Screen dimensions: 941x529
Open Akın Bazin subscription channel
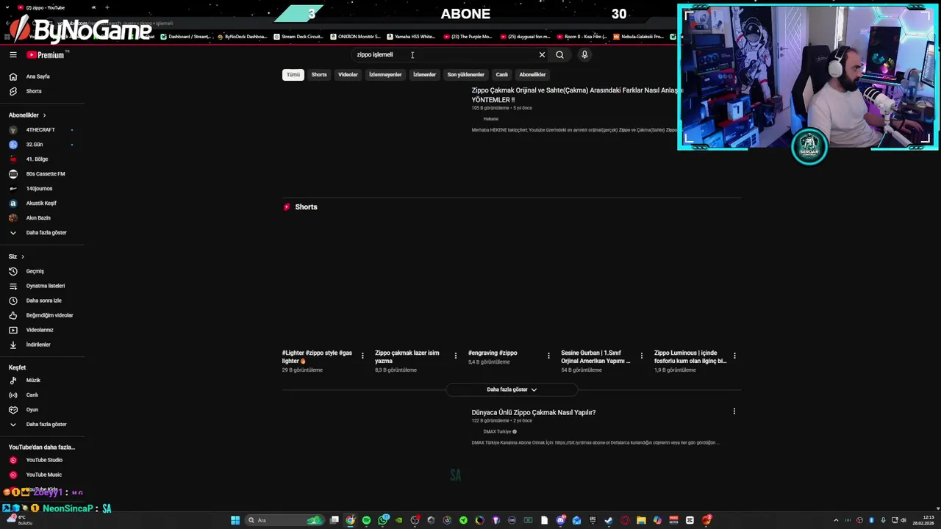click(38, 218)
